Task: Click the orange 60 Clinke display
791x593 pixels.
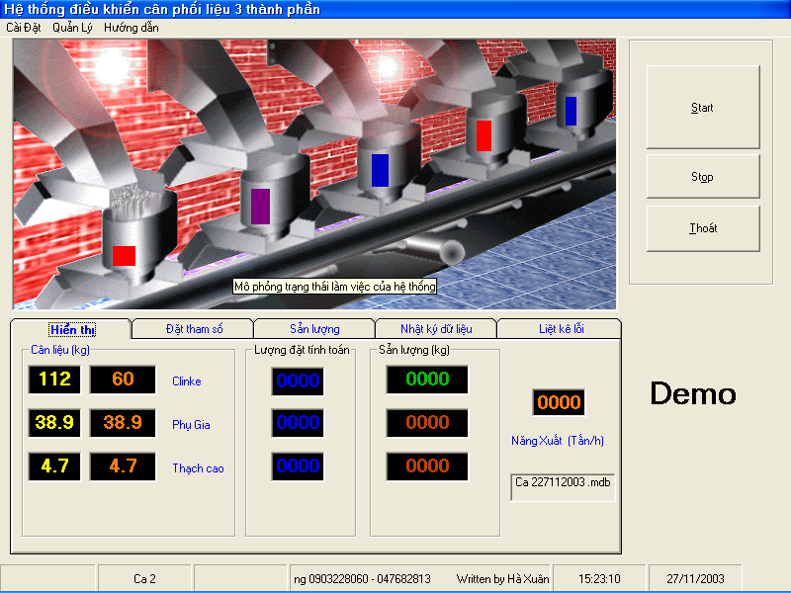Action: 123,380
